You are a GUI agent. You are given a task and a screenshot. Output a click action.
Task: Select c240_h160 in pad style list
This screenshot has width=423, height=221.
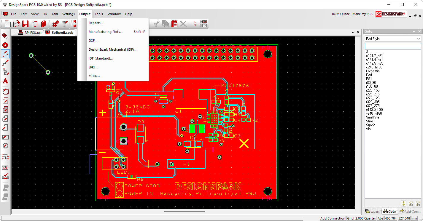[x=374, y=67]
